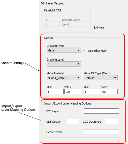Focus the YMin input field

(x=92, y=91)
